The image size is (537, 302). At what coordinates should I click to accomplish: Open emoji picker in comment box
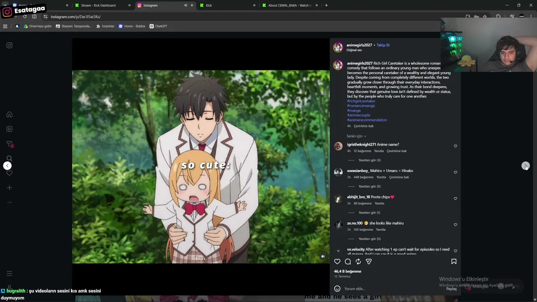click(337, 289)
